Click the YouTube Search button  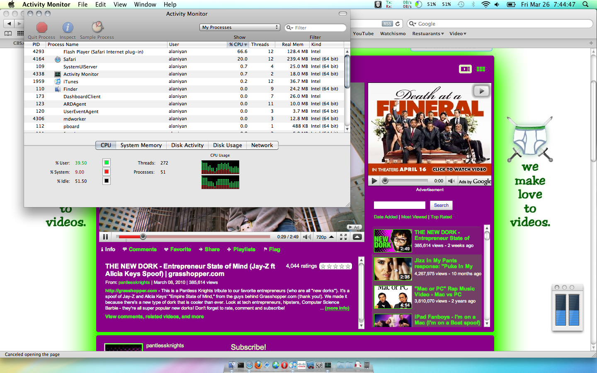coord(441,205)
